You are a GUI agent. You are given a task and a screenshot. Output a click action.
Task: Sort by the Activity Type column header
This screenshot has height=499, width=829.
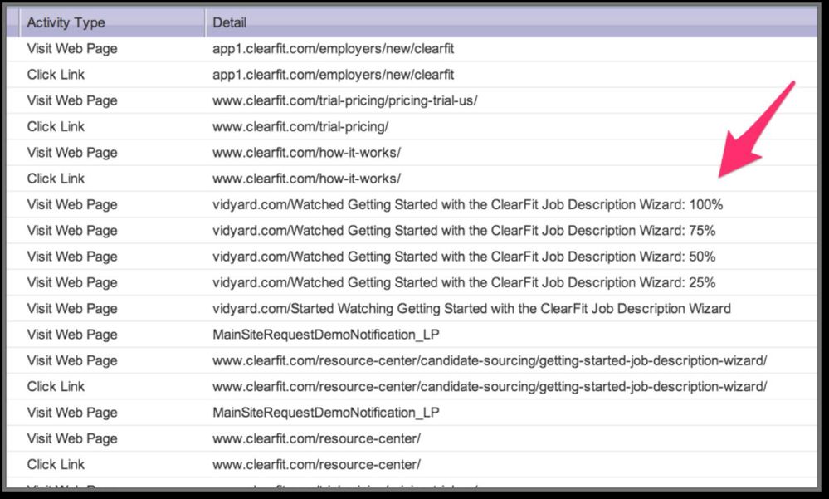pos(66,22)
